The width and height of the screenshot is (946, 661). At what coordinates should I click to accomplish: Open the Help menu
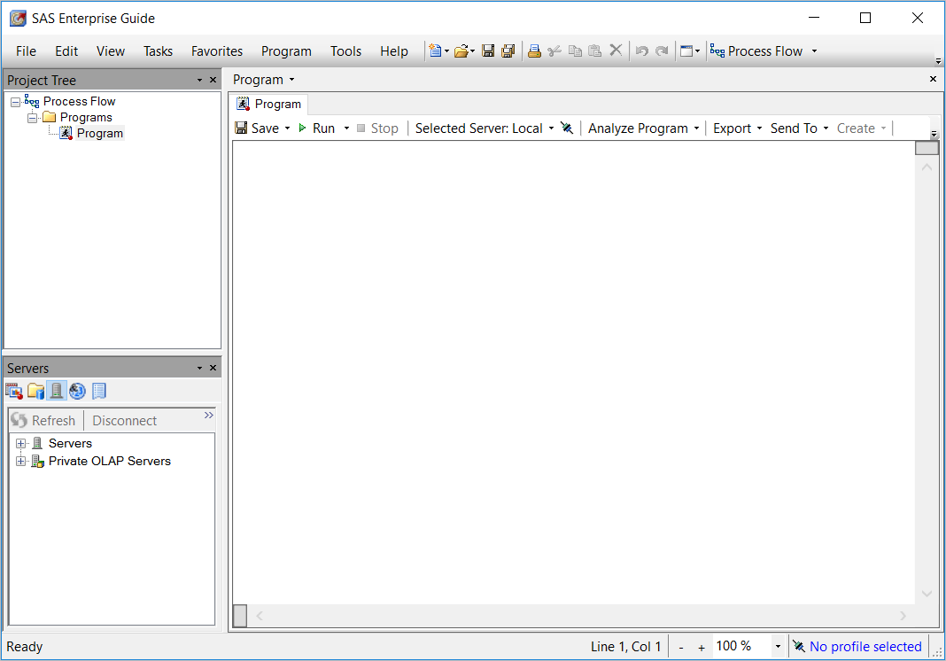coord(394,51)
